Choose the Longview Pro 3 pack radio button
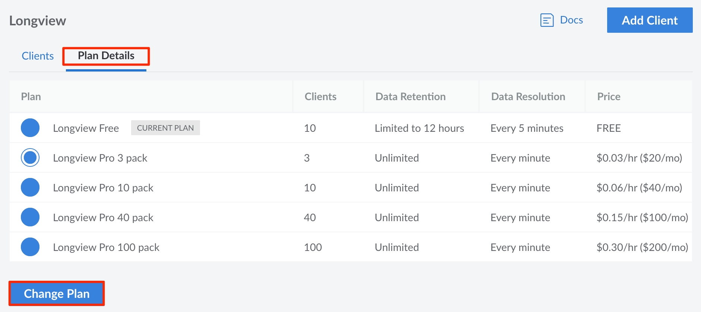 30,157
